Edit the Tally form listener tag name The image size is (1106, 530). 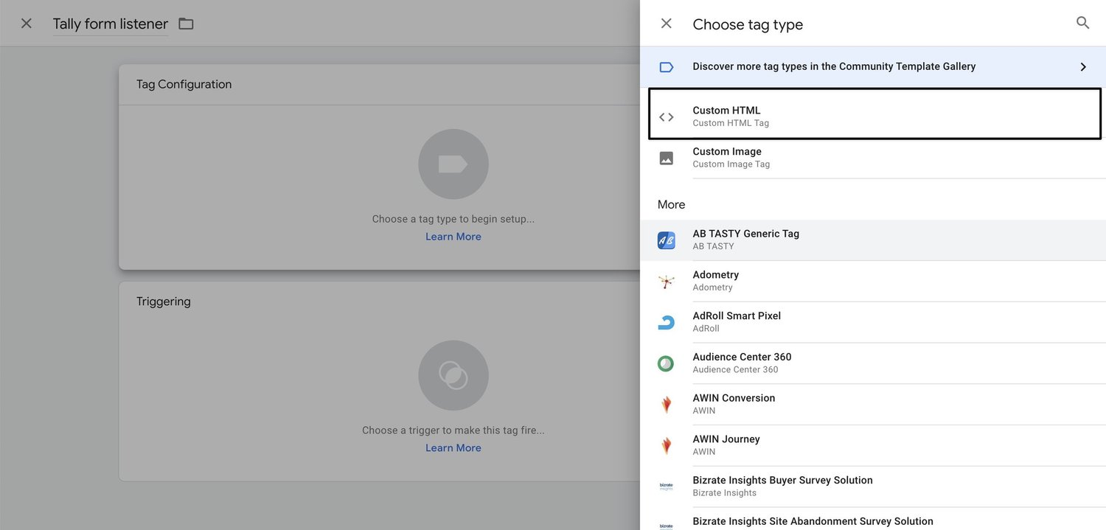[x=111, y=24]
